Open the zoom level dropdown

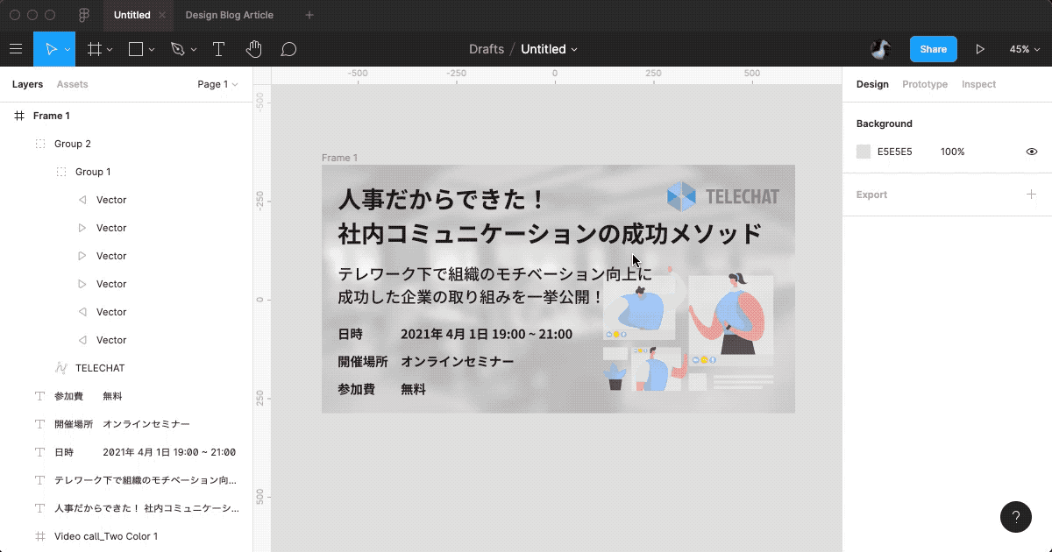(1023, 49)
